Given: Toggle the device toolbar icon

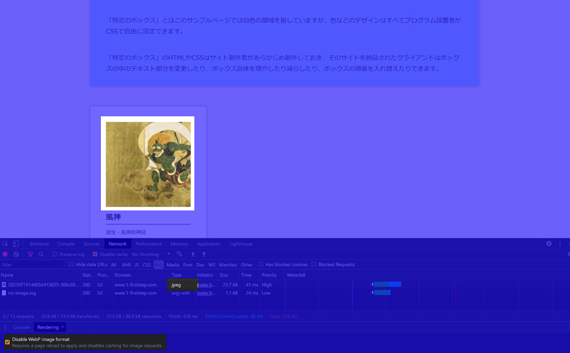Looking at the screenshot, I should (15, 244).
